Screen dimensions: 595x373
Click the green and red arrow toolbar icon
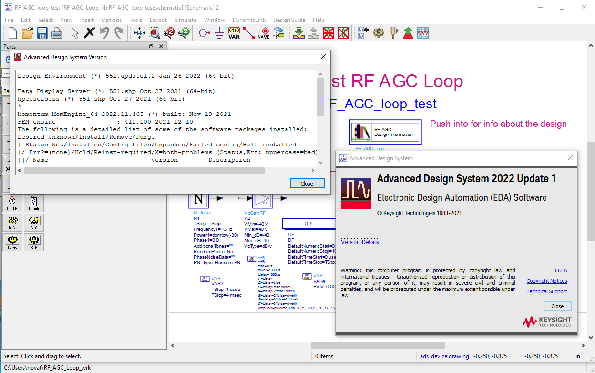(x=408, y=33)
